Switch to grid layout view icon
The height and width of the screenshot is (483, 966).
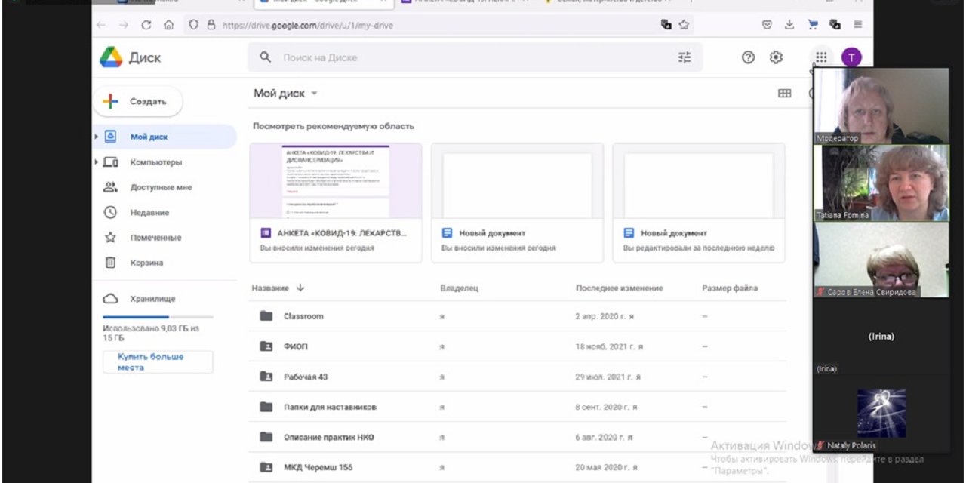[x=785, y=94]
